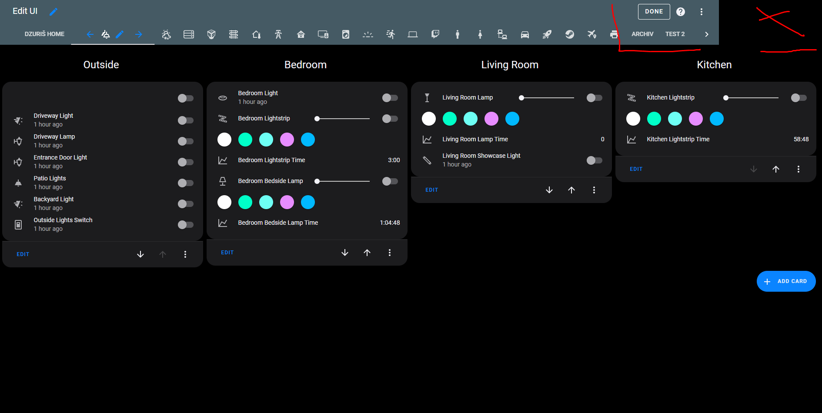The height and width of the screenshot is (413, 822).
Task: Open the heating radiator view icon
Action: point(234,34)
